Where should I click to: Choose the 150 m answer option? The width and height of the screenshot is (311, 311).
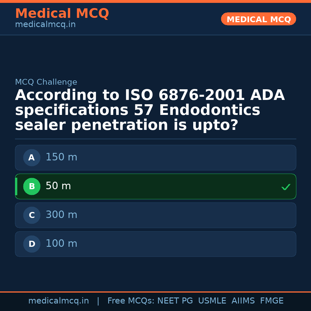pos(155,158)
